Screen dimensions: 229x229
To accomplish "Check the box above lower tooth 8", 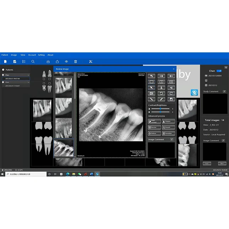I will point(44,83).
